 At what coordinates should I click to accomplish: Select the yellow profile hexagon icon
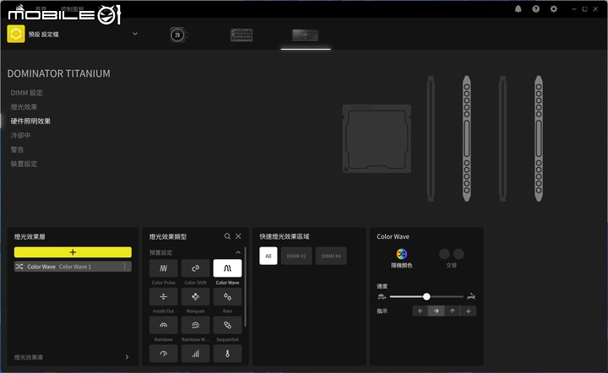[x=16, y=34]
